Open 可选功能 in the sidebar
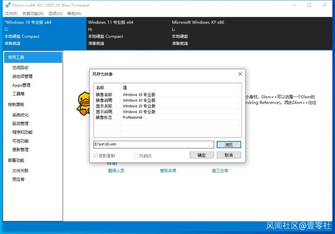 20,141
